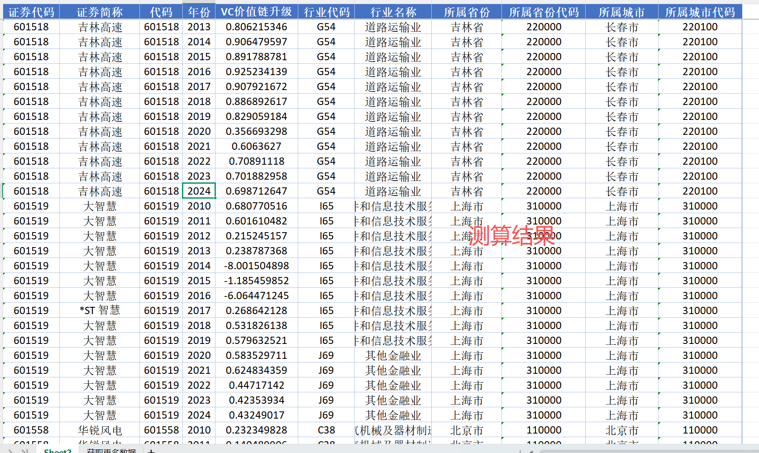Select the 所属省份代码 header cell

point(544,12)
